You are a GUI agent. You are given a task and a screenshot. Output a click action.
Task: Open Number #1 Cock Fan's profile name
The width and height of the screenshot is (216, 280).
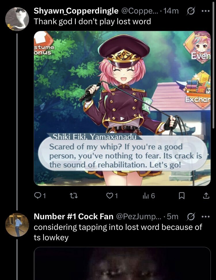point(73,216)
